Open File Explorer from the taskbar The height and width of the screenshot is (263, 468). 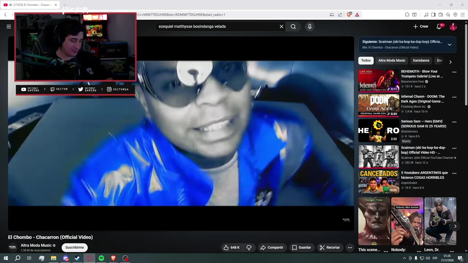[53, 258]
